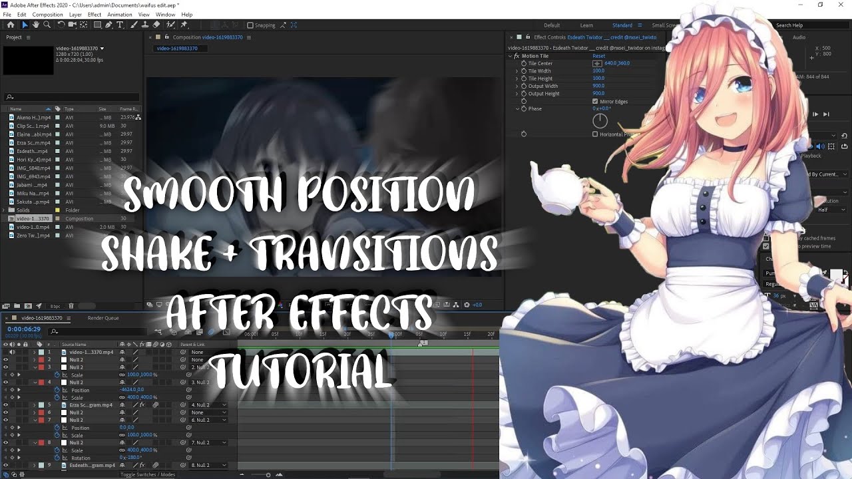The width and height of the screenshot is (852, 479).
Task: Click the pick whip for Erza Sc...gram.mp4 layer
Action: 183,404
